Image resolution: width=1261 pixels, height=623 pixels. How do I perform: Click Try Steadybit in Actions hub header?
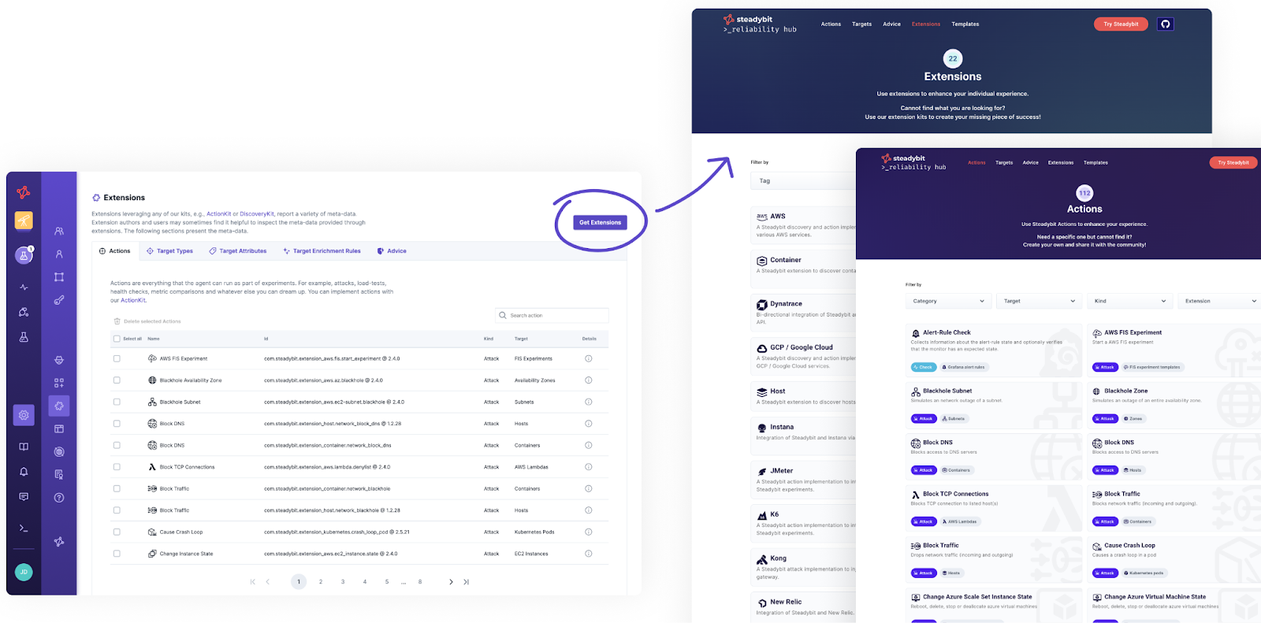coord(1233,163)
